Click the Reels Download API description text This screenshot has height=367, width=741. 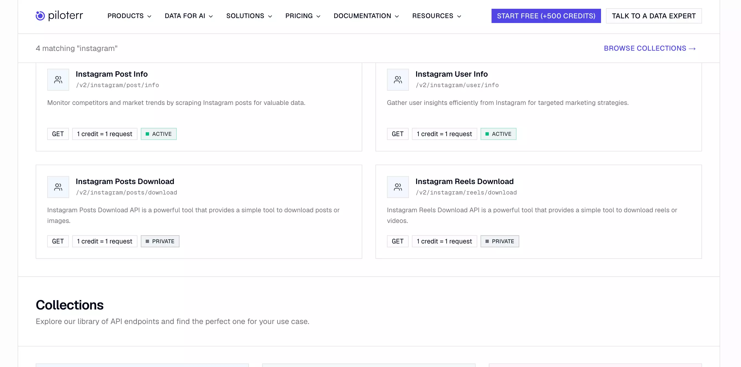point(532,215)
